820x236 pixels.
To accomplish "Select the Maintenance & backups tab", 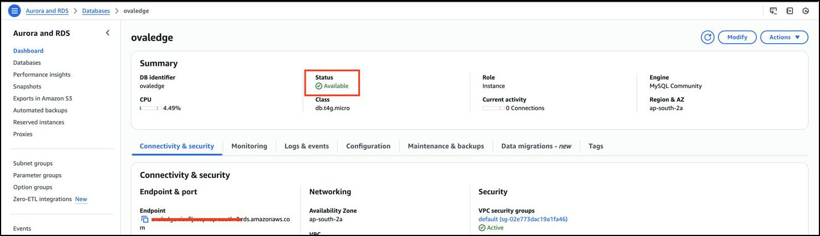I will 446,146.
